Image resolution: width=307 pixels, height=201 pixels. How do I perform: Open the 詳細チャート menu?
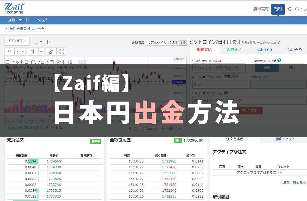[x=18, y=20]
